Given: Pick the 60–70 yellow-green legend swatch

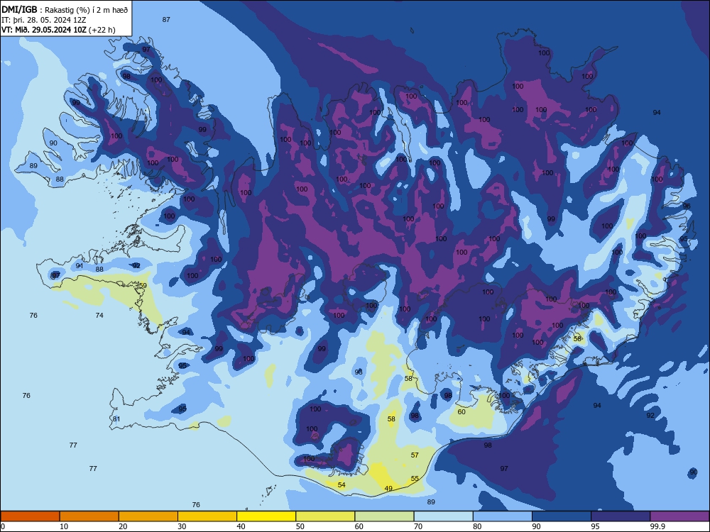Looking at the screenshot, I should (384, 516).
